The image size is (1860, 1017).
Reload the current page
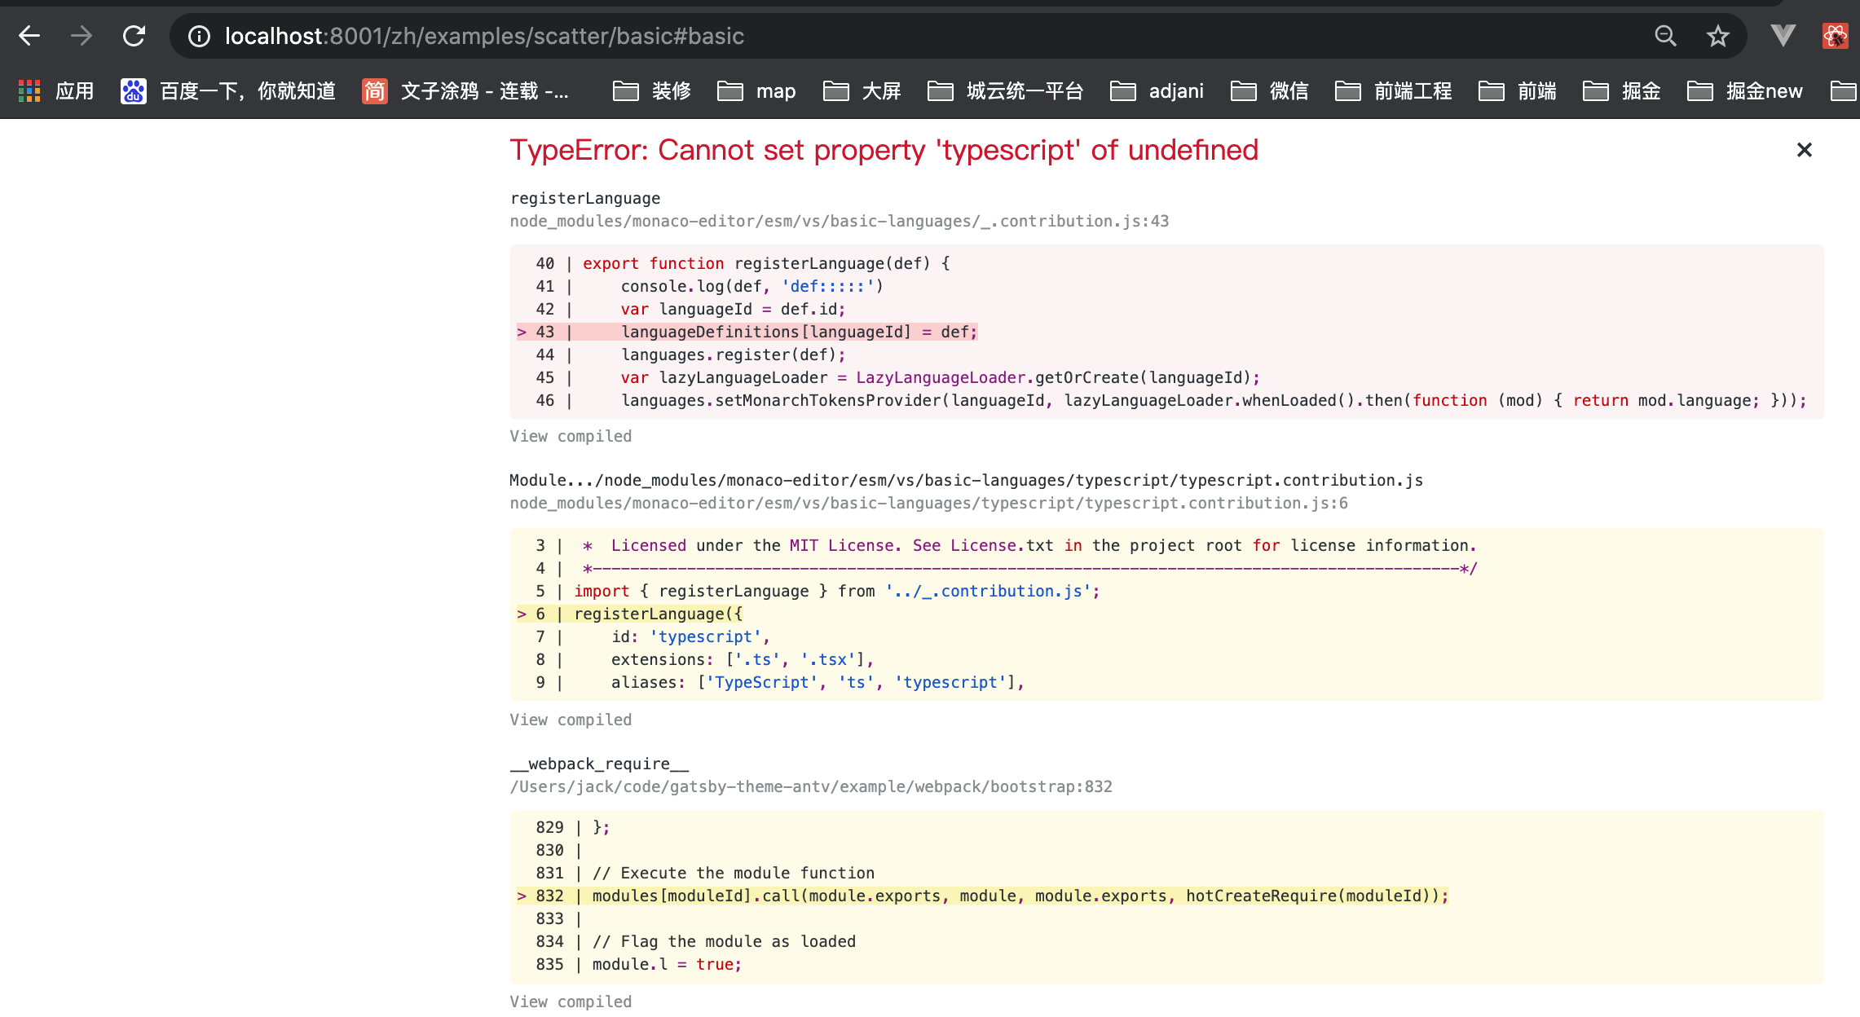pos(133,36)
